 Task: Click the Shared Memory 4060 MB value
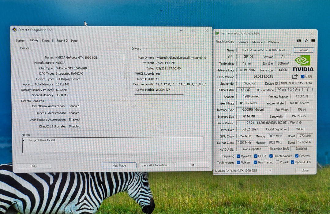(62, 95)
